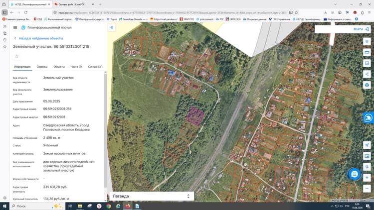The height and width of the screenshot is (210, 374).
Task: Click the area-selection tool on the right toolbar
Action: 367,63
